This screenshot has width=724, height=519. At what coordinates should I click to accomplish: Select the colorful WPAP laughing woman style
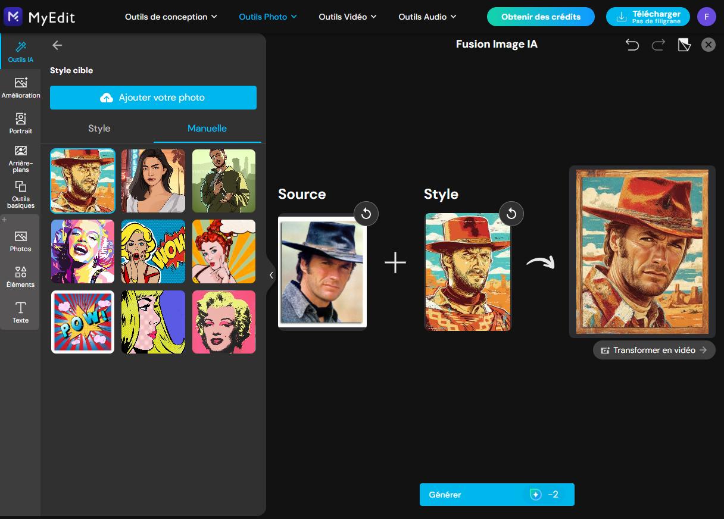coord(83,251)
